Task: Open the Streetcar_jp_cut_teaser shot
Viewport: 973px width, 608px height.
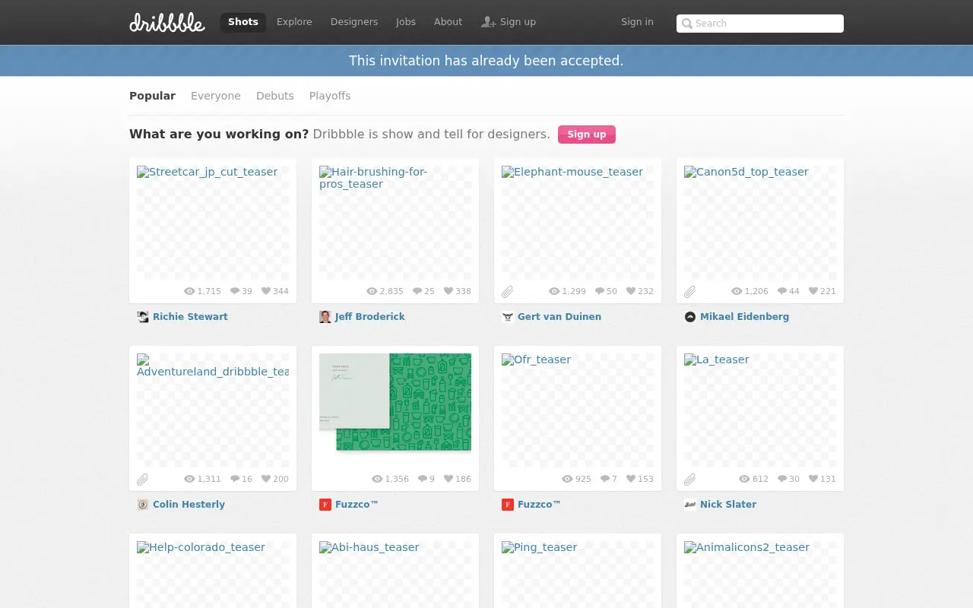Action: tap(213, 223)
